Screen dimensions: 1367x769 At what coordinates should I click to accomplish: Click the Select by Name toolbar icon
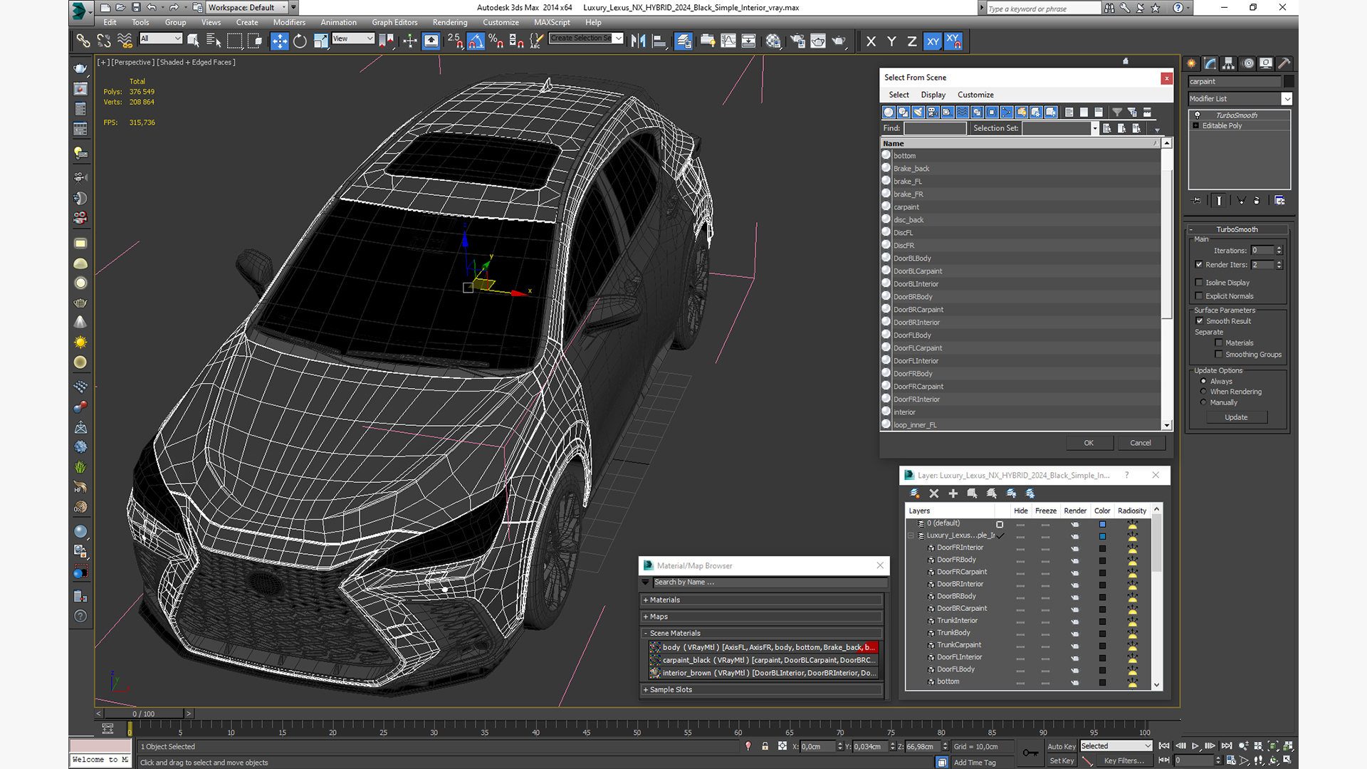pos(214,41)
